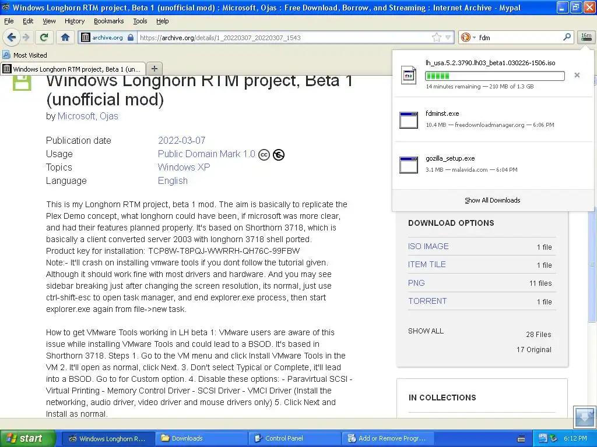Switch to Add or Remove Programs taskbar item

pyautogui.click(x=388, y=438)
